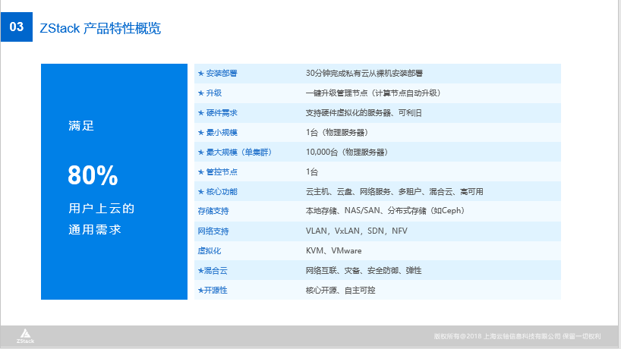Select the '网络支持' row label
Viewport: 621px width, 349px height.
(213, 231)
